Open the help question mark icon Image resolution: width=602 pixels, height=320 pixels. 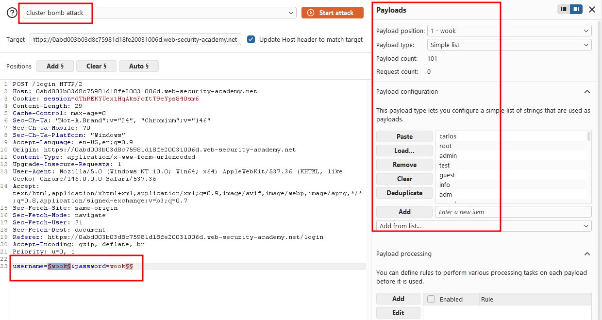[x=12, y=13]
